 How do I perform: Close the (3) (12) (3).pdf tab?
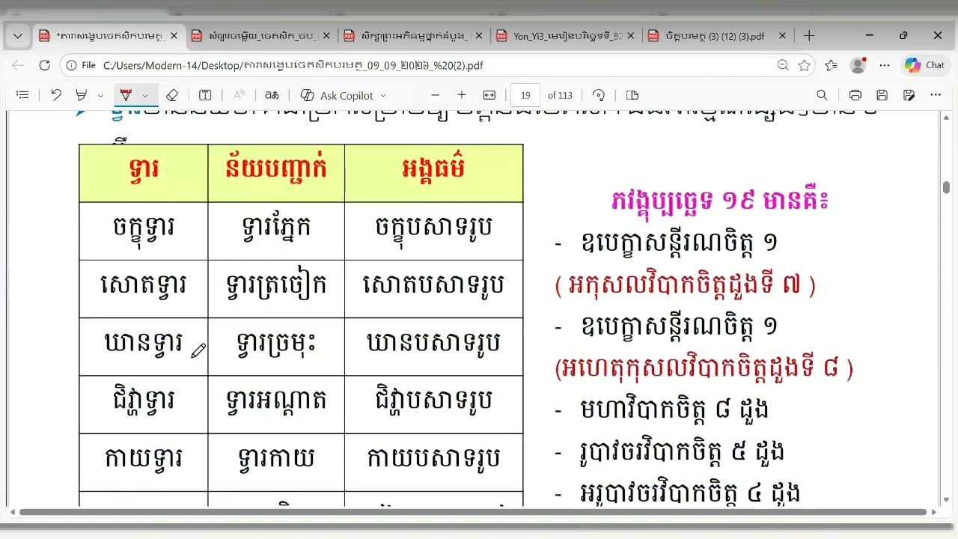point(782,35)
